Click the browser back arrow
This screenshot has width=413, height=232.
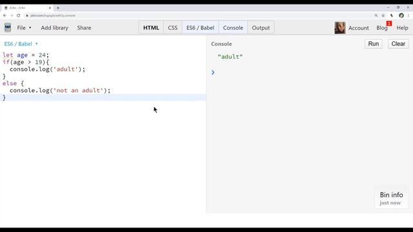click(x=5, y=15)
